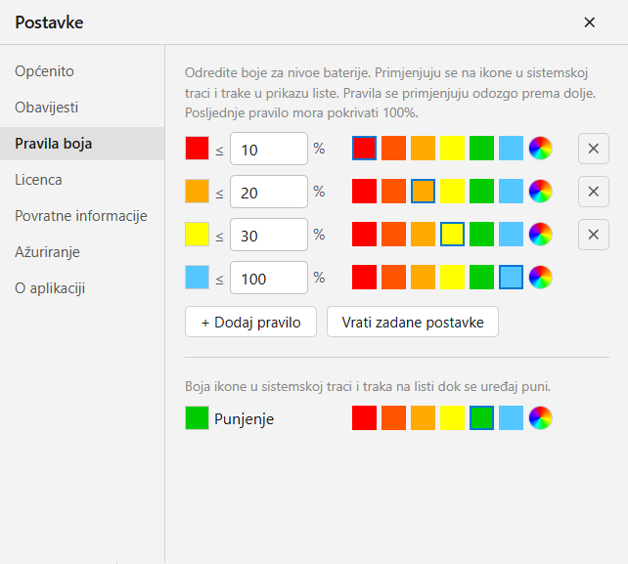This screenshot has height=564, width=628.
Task: Pick amber swatch for the 100% rule
Action: pyautogui.click(x=423, y=277)
